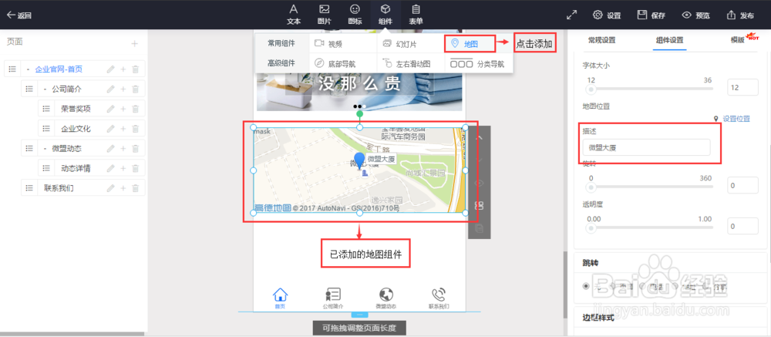Screen dimensions: 771x337
Task: Open the 组件 components menu
Action: click(x=385, y=15)
